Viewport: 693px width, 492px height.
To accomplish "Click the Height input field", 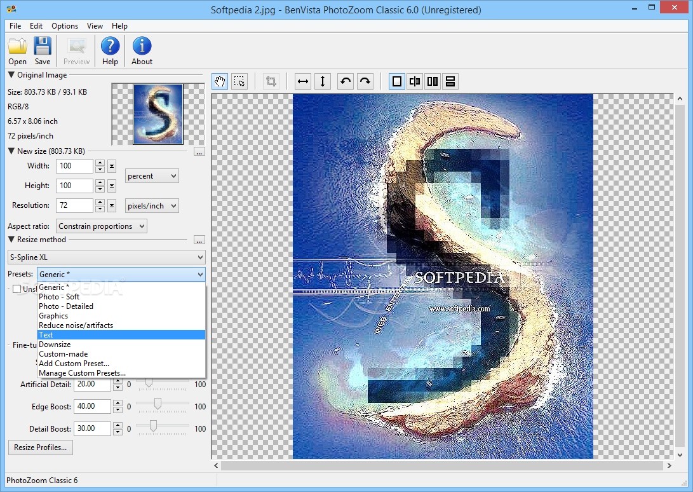I will 74,186.
